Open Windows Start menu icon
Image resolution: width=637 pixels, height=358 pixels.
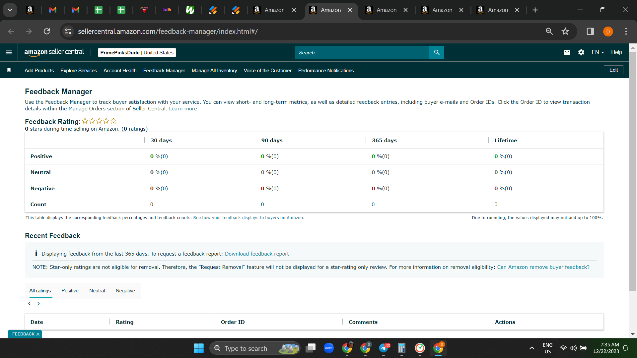tap(199, 348)
